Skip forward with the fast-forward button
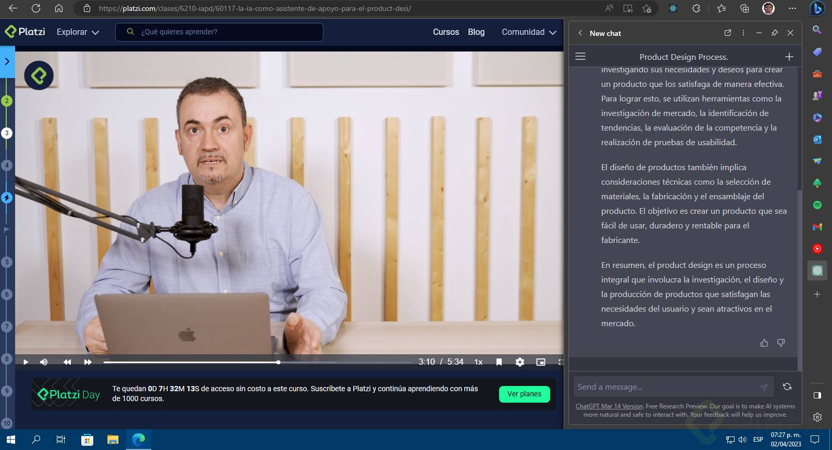This screenshot has width=832, height=450. pos(88,362)
